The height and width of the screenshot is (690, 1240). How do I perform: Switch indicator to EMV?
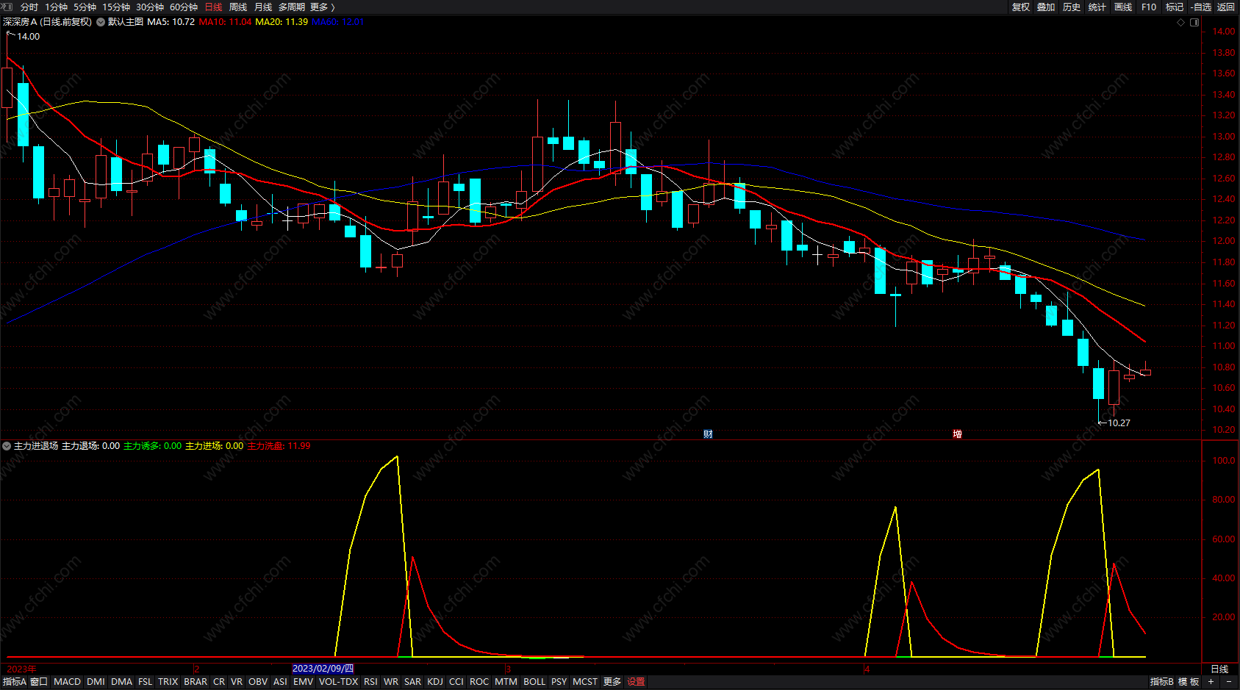pyautogui.click(x=304, y=682)
